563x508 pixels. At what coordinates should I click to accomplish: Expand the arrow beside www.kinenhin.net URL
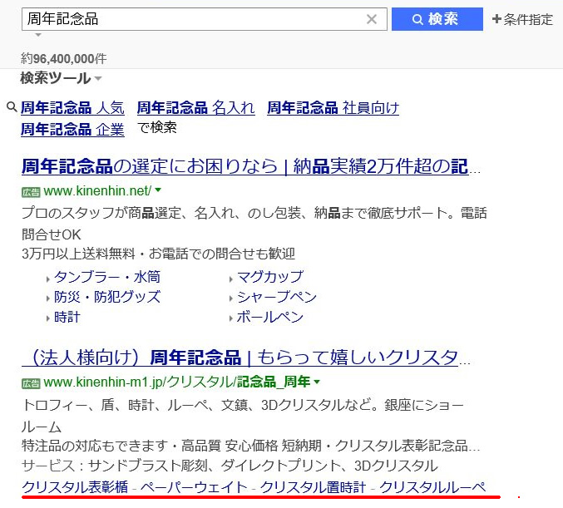(x=158, y=190)
